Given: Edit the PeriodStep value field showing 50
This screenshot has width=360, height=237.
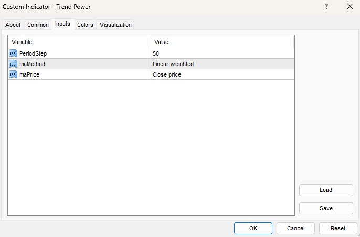Looking at the screenshot, I should pyautogui.click(x=221, y=53).
